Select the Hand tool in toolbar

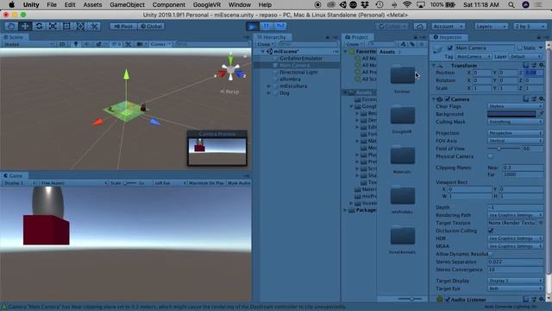[11, 26]
